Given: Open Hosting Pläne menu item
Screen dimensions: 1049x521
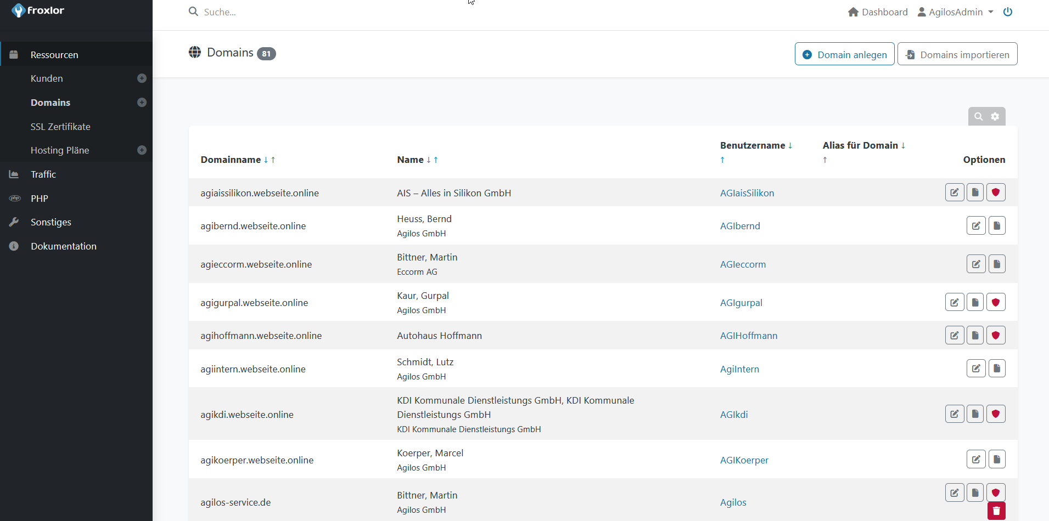Looking at the screenshot, I should (x=60, y=150).
